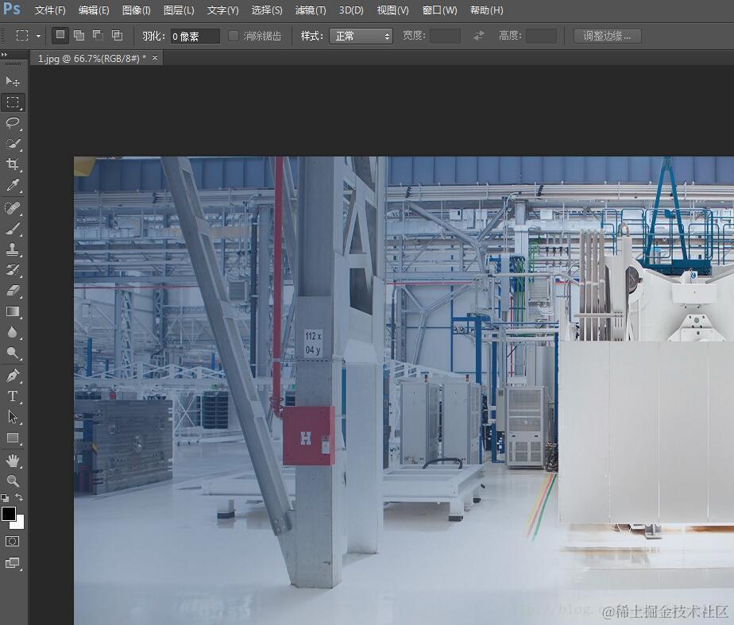Select the Clone Stamp tool
734x625 pixels.
pos(13,249)
